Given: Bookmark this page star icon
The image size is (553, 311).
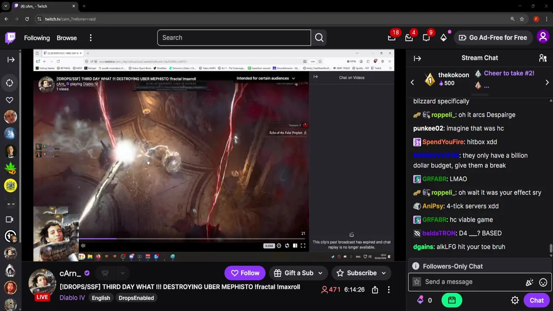Looking at the screenshot, I should pos(522,19).
